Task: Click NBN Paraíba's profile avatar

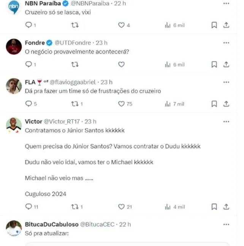Action: (14, 7)
